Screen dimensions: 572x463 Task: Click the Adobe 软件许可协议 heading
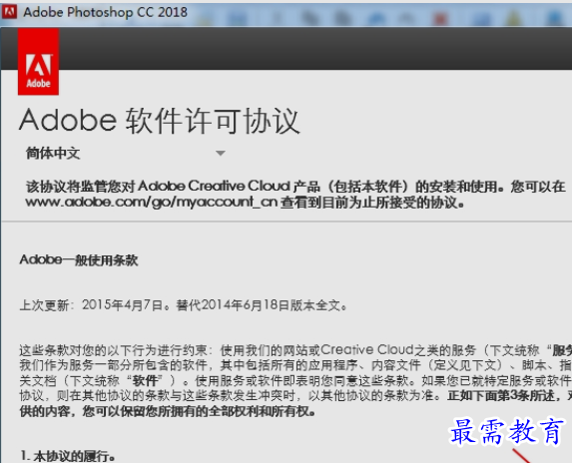160,121
